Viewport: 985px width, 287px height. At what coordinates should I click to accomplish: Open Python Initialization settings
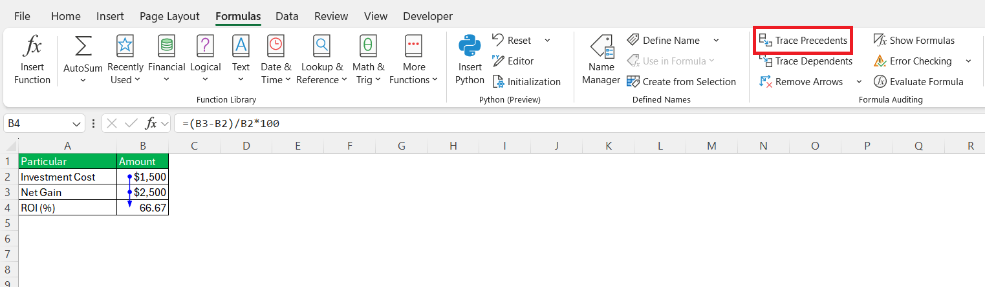[x=526, y=82]
